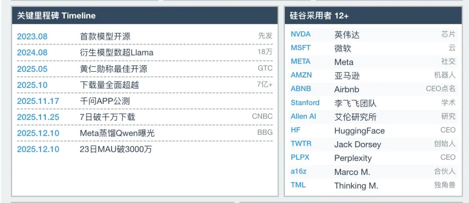469x203 pixels.
Task: Click the META ticker symbol
Action: click(x=301, y=61)
